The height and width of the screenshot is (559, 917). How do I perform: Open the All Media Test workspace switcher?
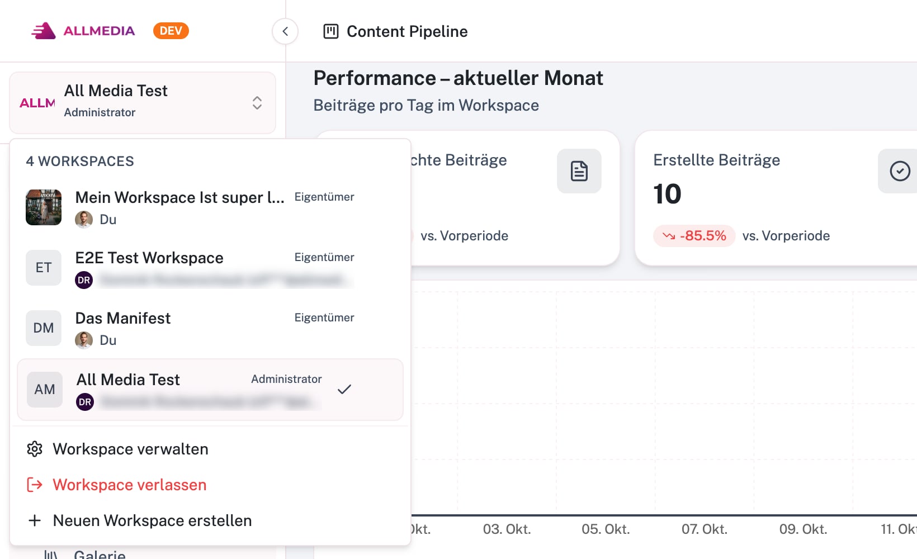point(143,103)
